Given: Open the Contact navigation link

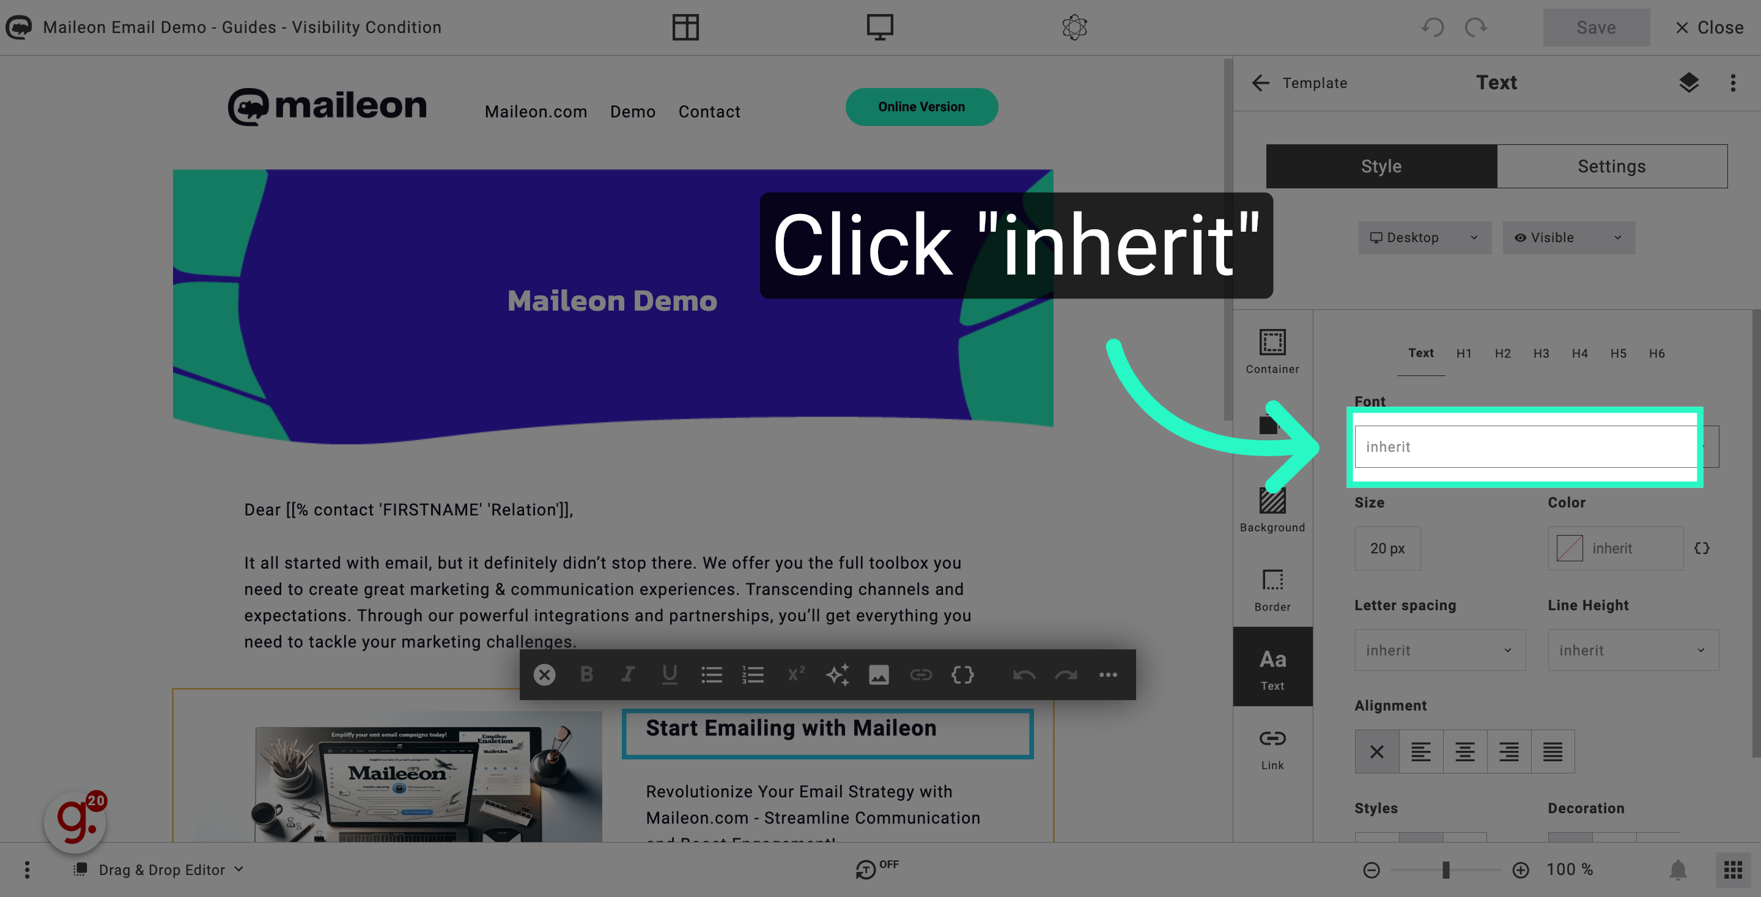Looking at the screenshot, I should 709,111.
